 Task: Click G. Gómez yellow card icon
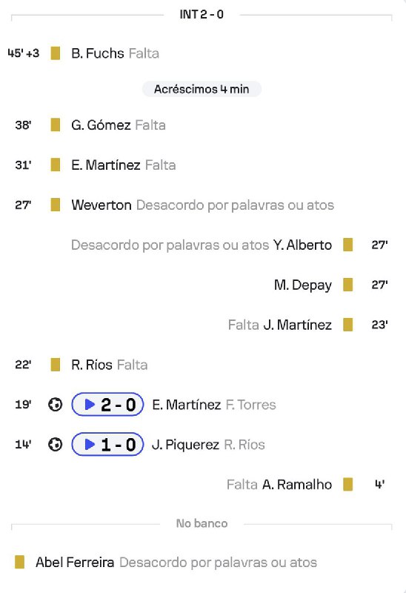(x=55, y=125)
